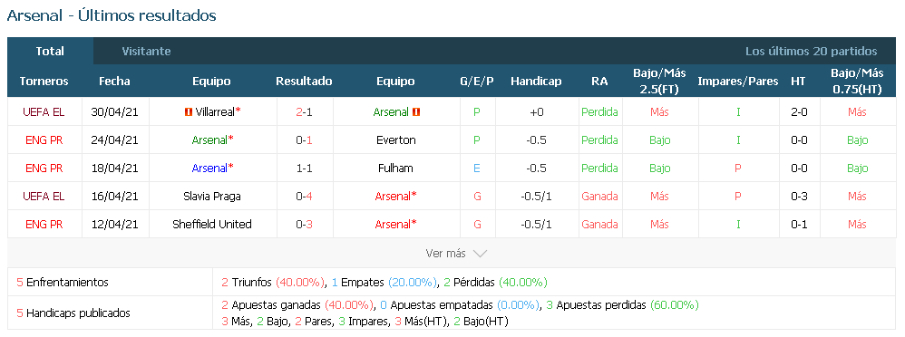Expand the Ver más chevron arrow
The width and height of the screenshot is (905, 337).
[x=480, y=254]
